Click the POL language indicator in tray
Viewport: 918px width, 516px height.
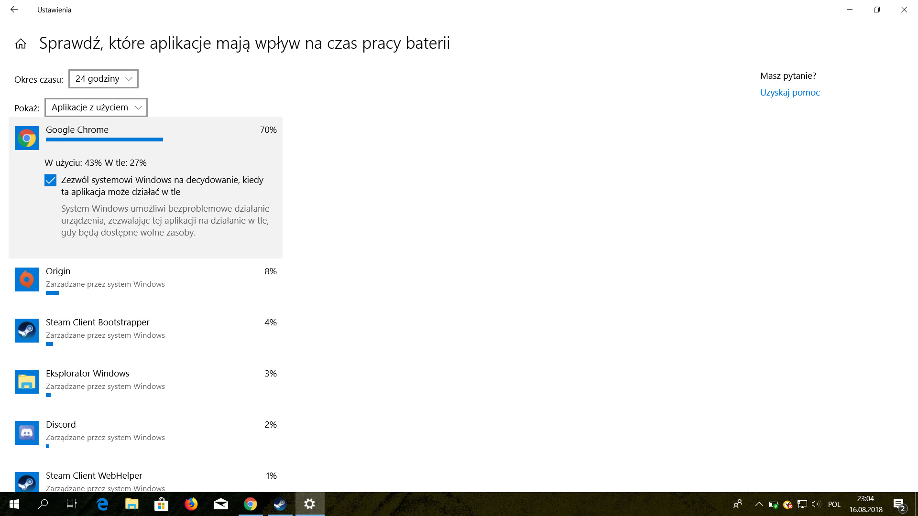834,504
